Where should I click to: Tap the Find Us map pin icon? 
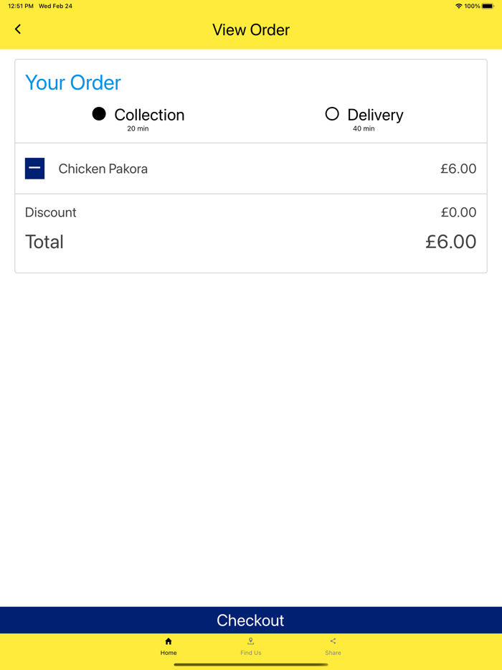click(x=250, y=641)
